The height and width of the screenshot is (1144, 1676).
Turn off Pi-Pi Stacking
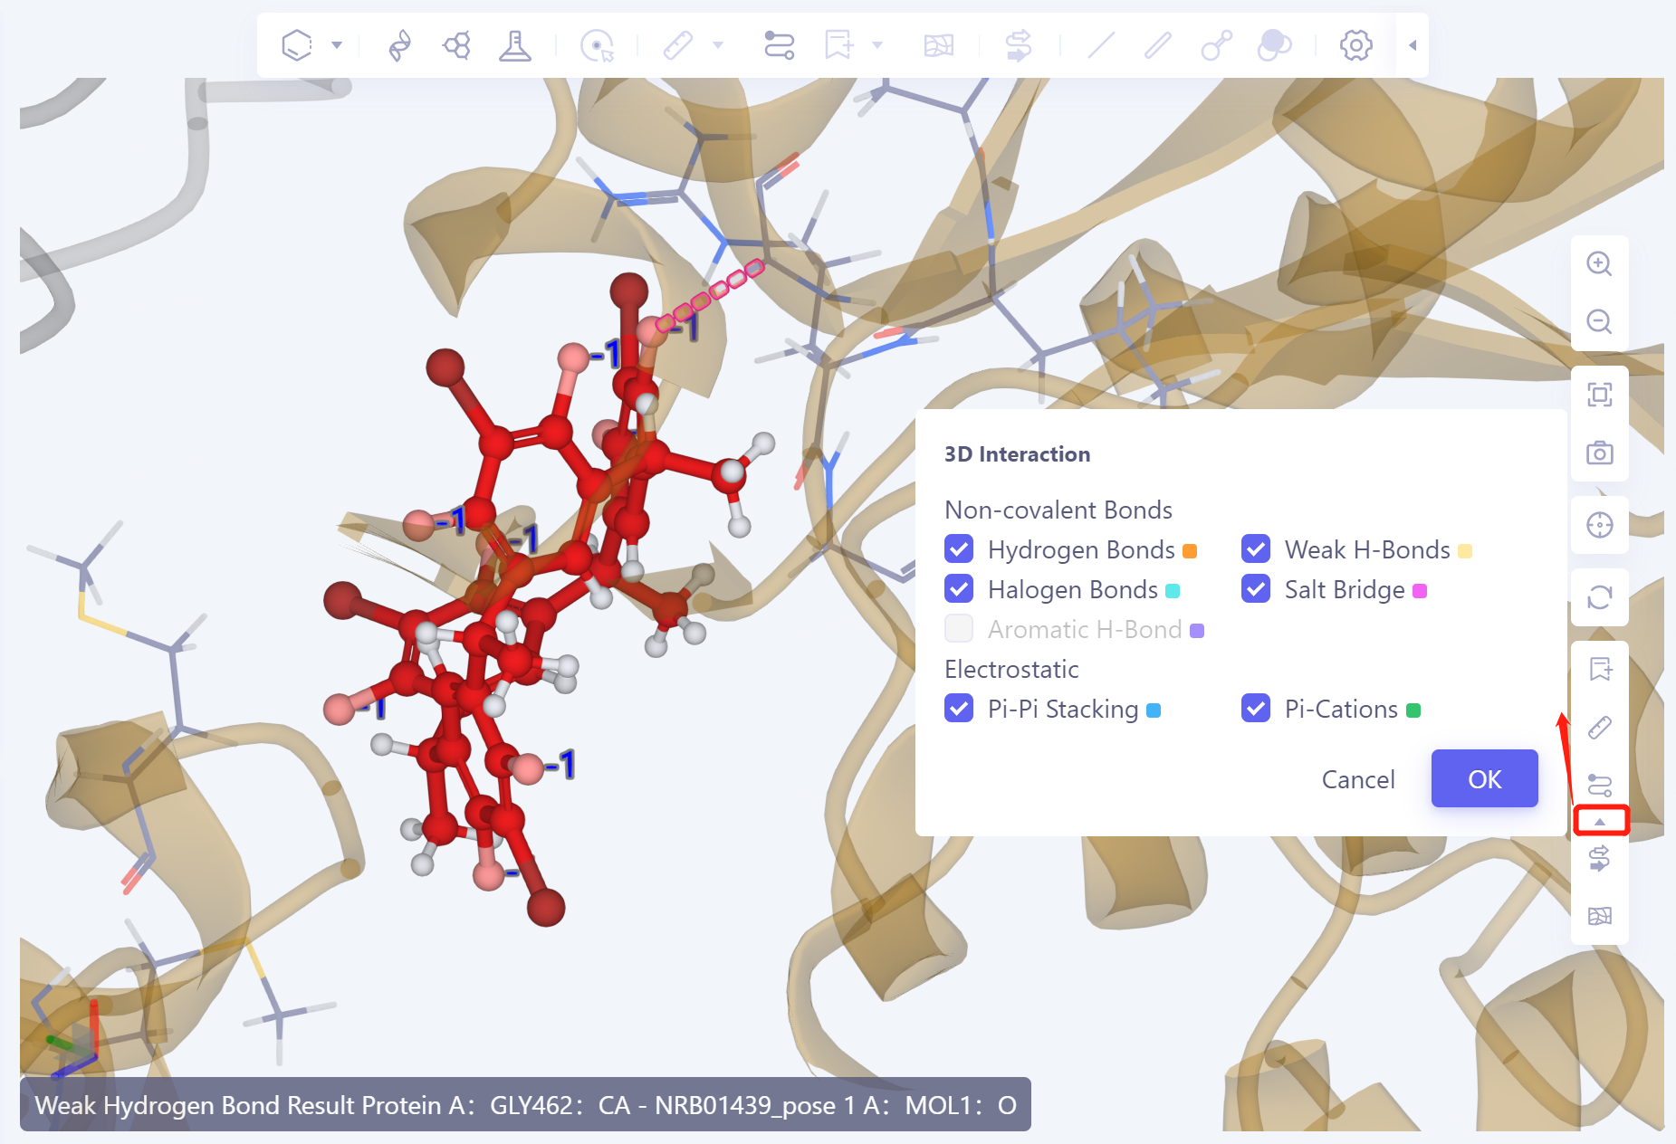point(959,709)
